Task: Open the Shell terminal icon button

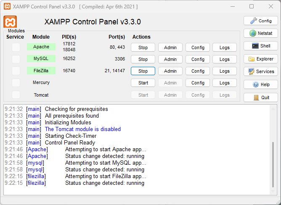Action: click(x=260, y=46)
